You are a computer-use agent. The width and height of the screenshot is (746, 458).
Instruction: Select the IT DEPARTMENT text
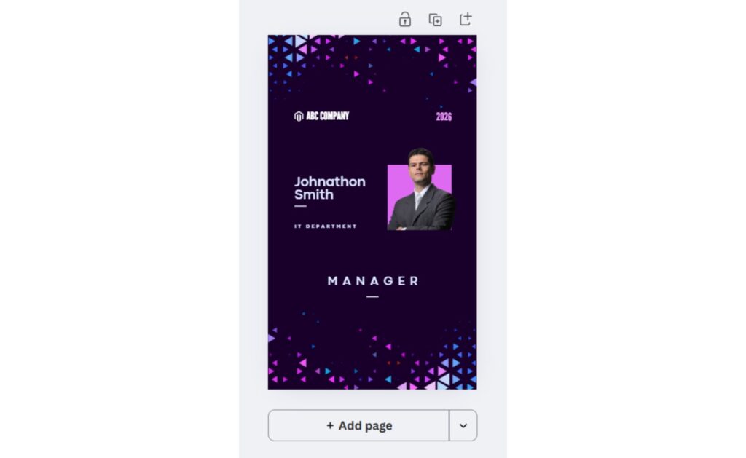(326, 226)
